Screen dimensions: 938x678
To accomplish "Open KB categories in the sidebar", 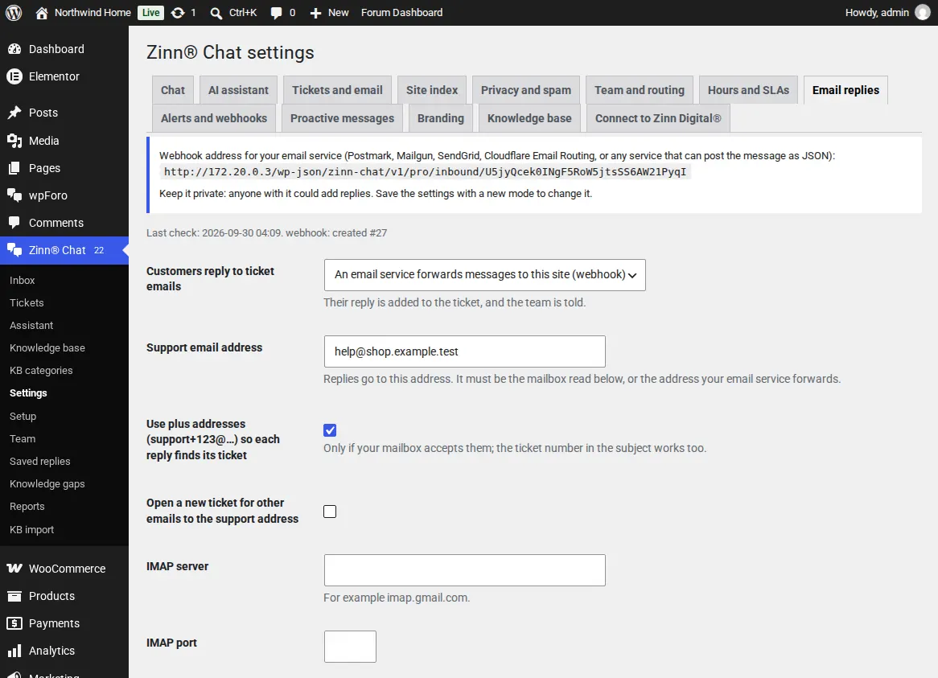I will click(x=41, y=371).
